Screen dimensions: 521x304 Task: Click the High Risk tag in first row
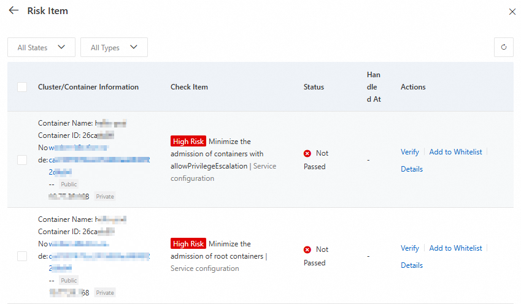(x=188, y=142)
